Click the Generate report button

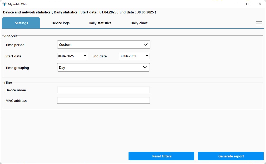coord(231,156)
